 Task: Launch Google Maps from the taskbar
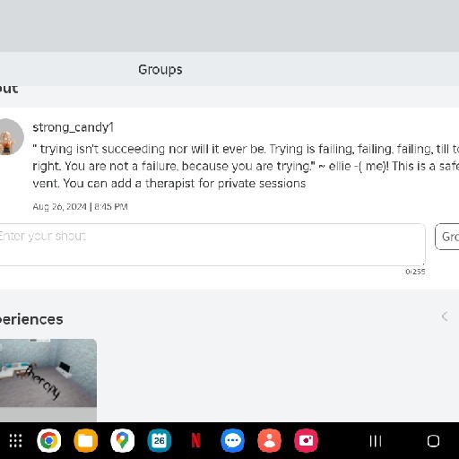[x=123, y=440]
